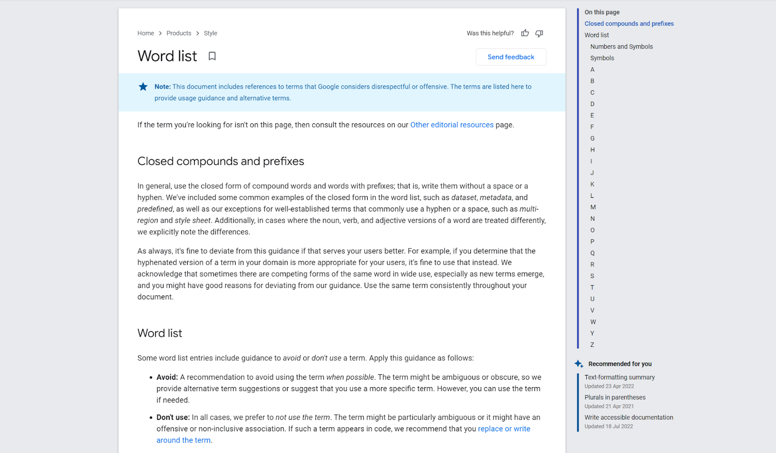Open Closed compounds and prefixes section

tap(629, 23)
